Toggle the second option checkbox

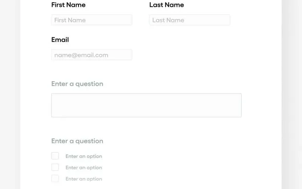click(55, 167)
